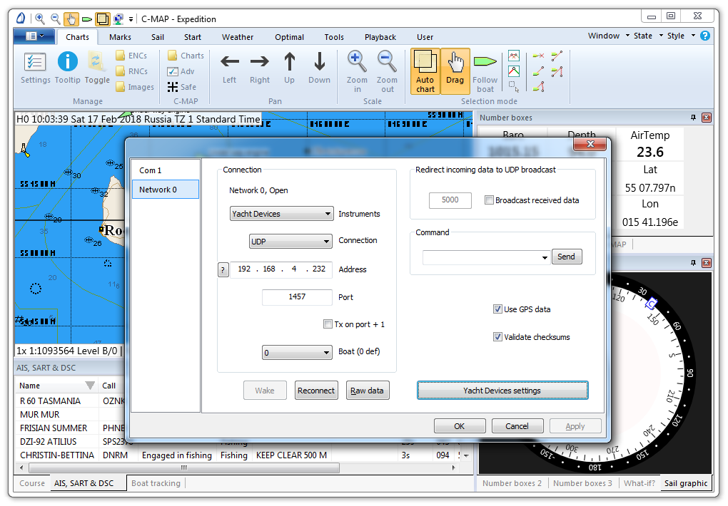Select the FRISIAN SUMMER row in AIS list
Screen dimensions: 728x506
71,428
